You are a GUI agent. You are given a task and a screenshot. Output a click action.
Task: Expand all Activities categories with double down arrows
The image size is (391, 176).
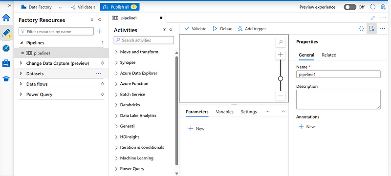pyautogui.click(x=164, y=30)
